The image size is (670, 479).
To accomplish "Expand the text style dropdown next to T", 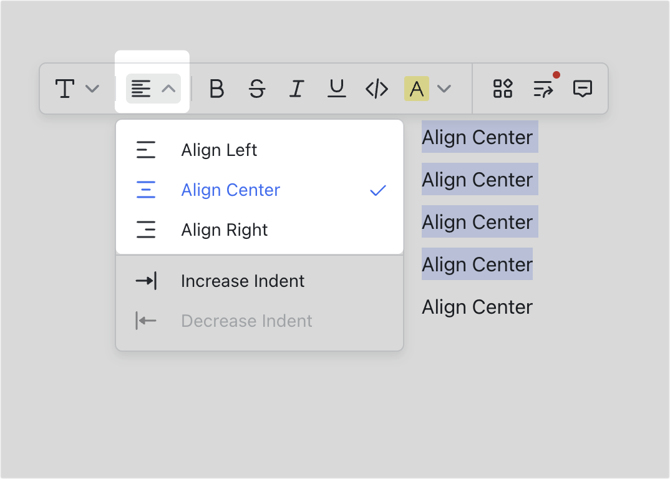I will [92, 89].
